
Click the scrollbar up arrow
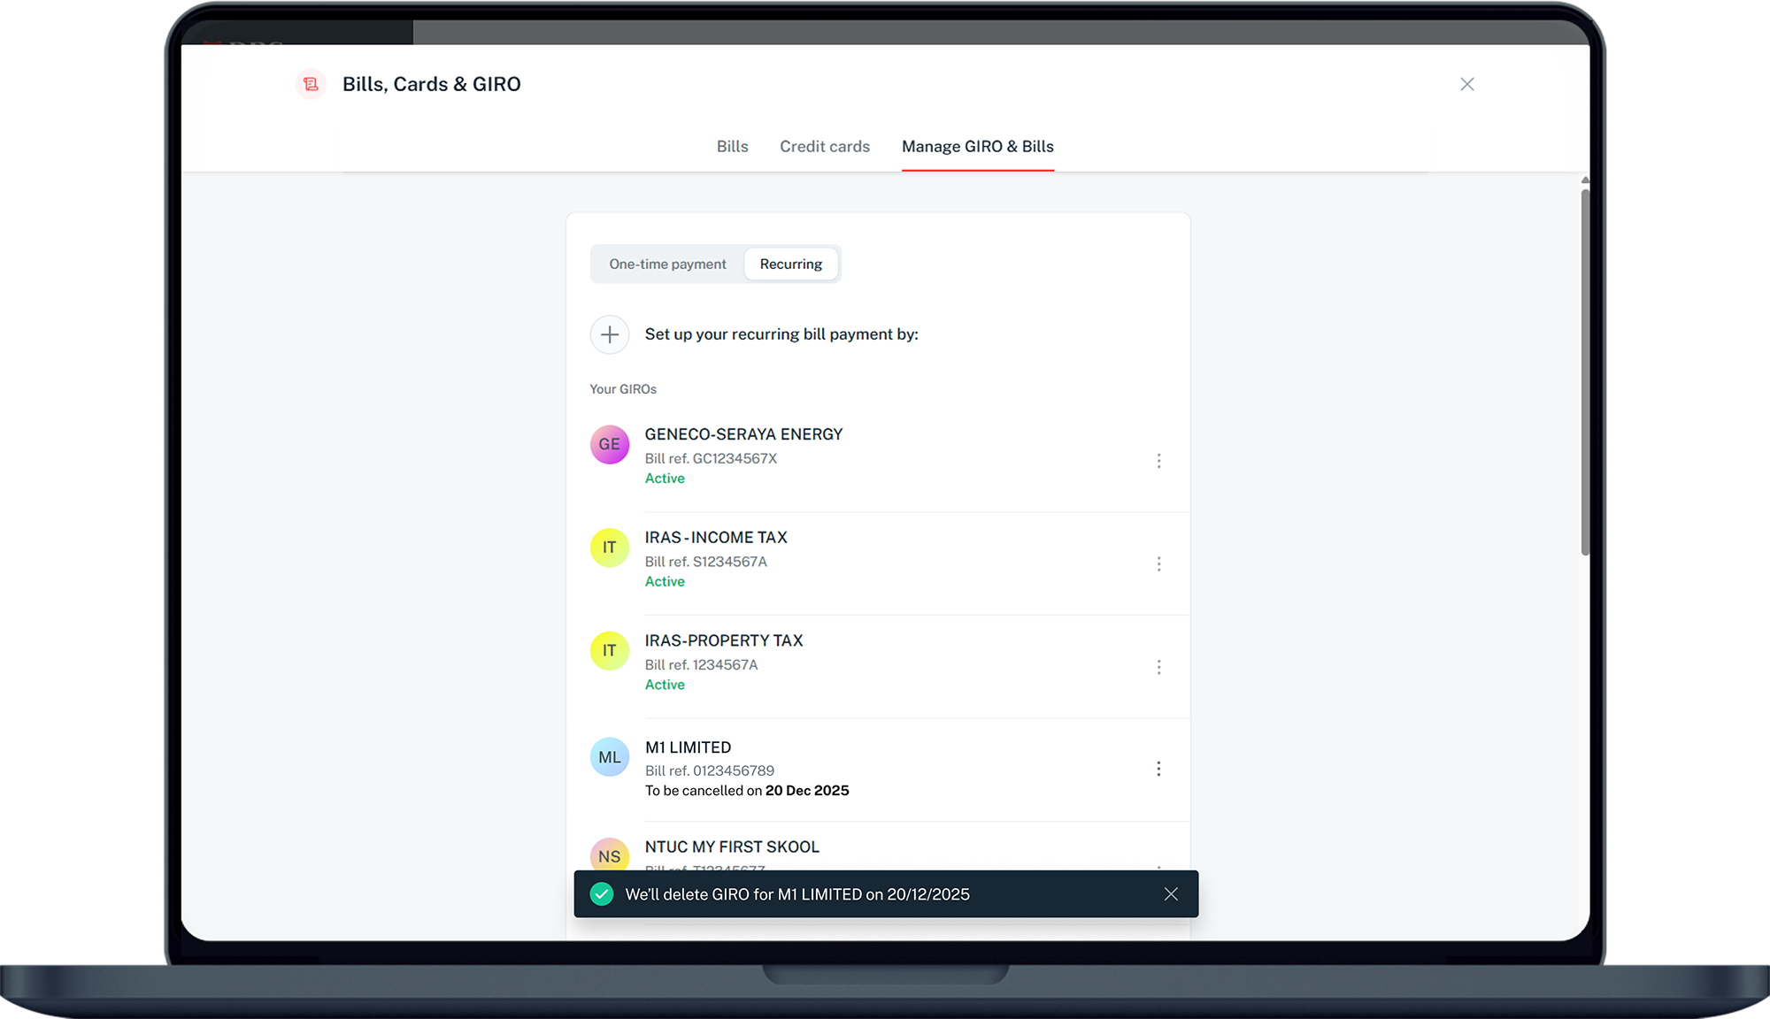click(1585, 180)
